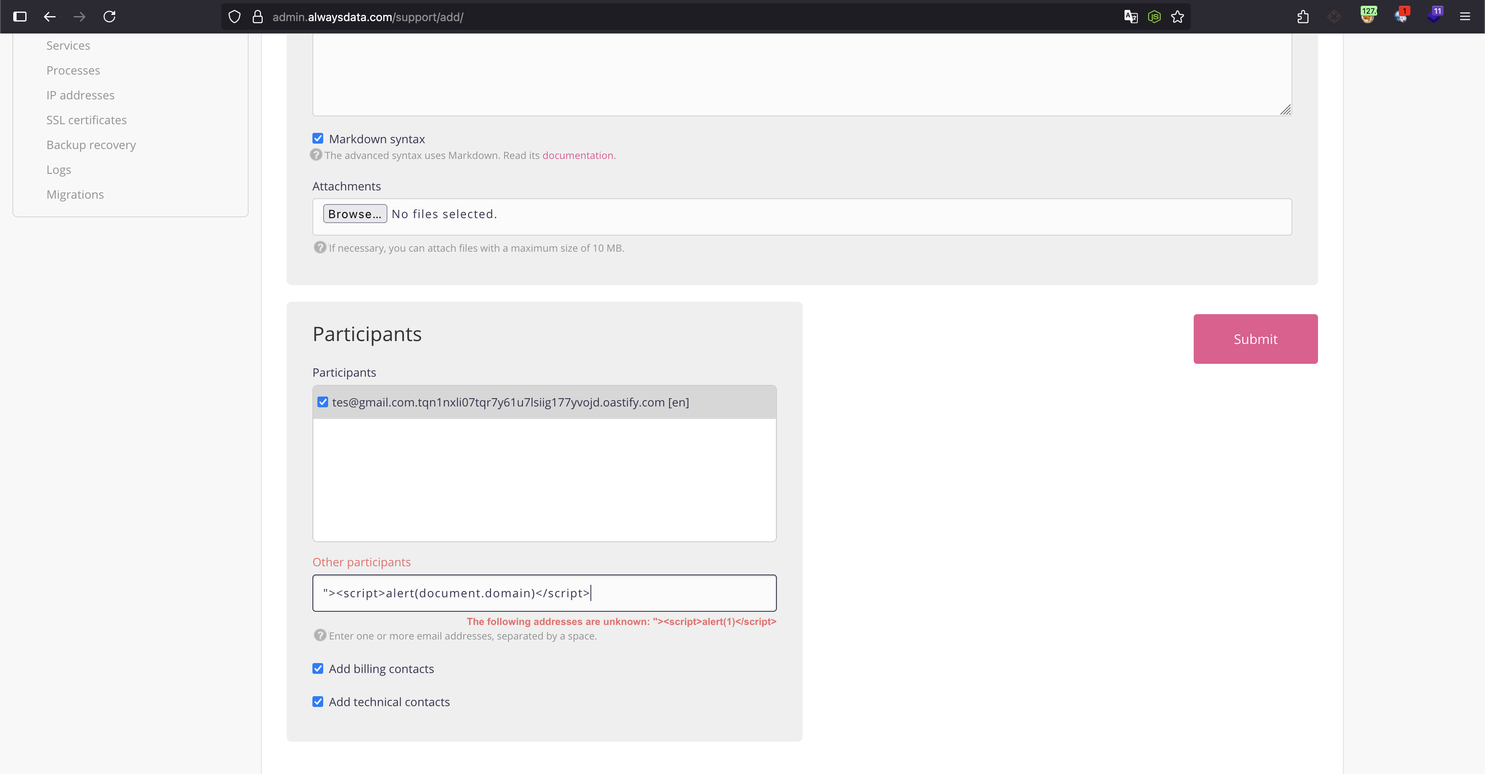1485x774 pixels.
Task: Untick the tes@gmail.com participant checkbox
Action: coord(323,402)
